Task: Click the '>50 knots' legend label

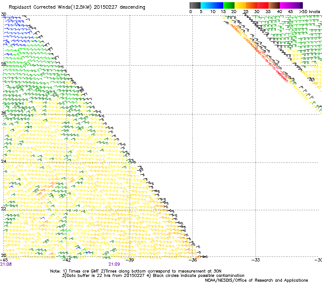Action: click(x=309, y=12)
